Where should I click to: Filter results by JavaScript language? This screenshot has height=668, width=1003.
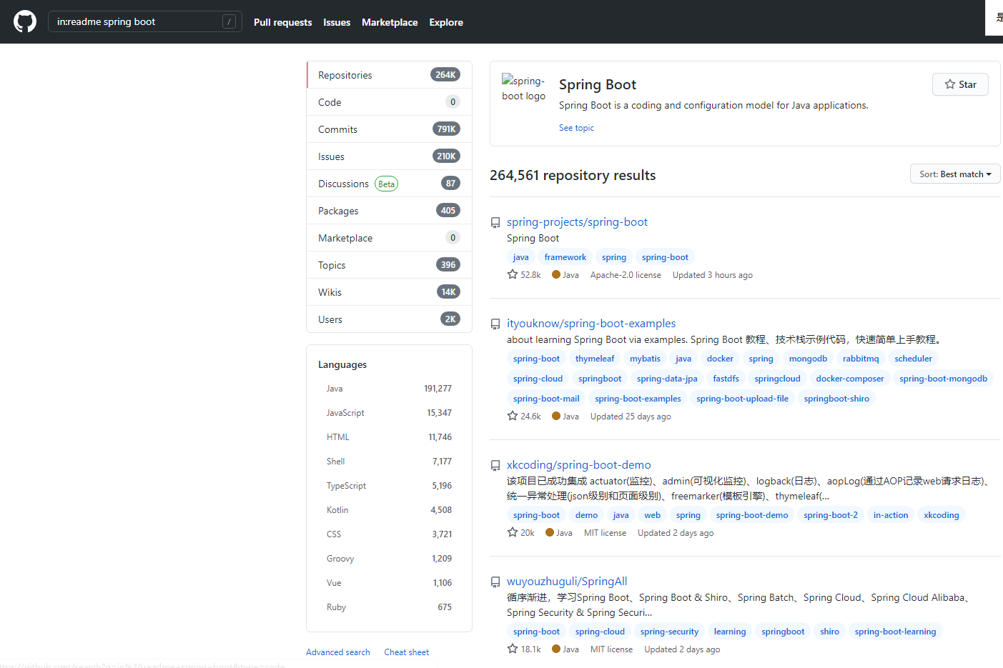[x=389, y=413]
